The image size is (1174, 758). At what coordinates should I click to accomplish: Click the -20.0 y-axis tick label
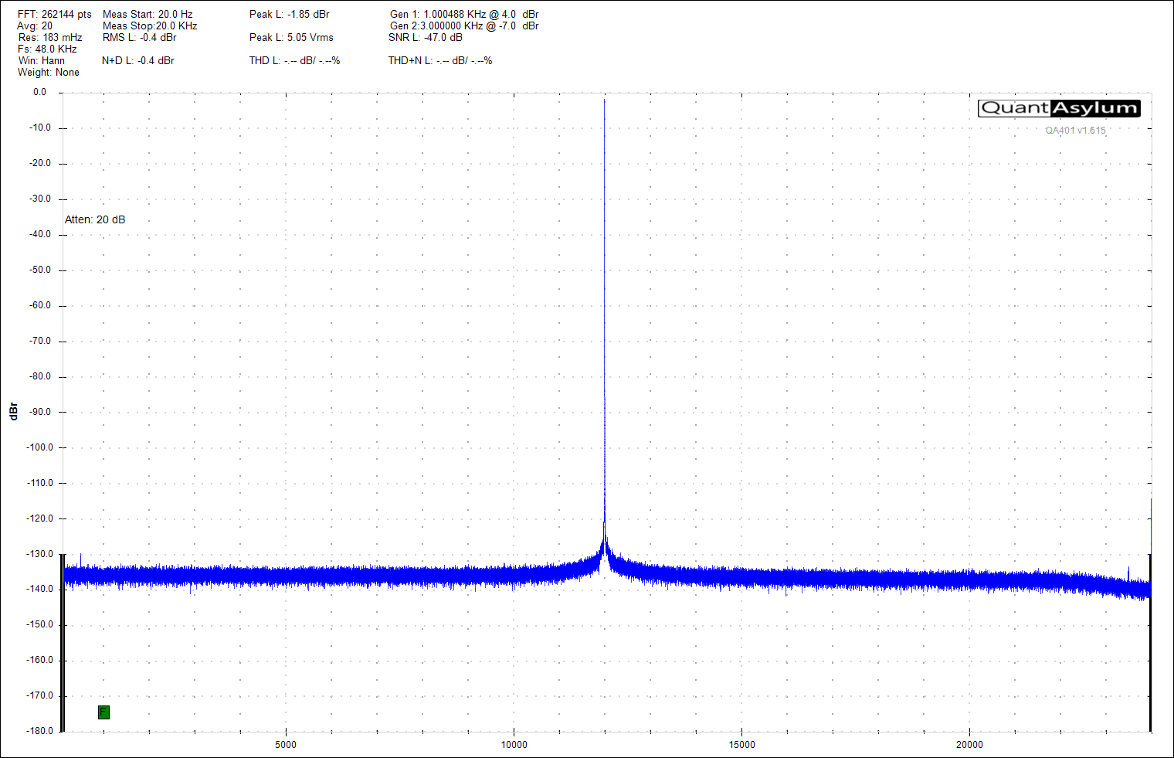point(40,163)
